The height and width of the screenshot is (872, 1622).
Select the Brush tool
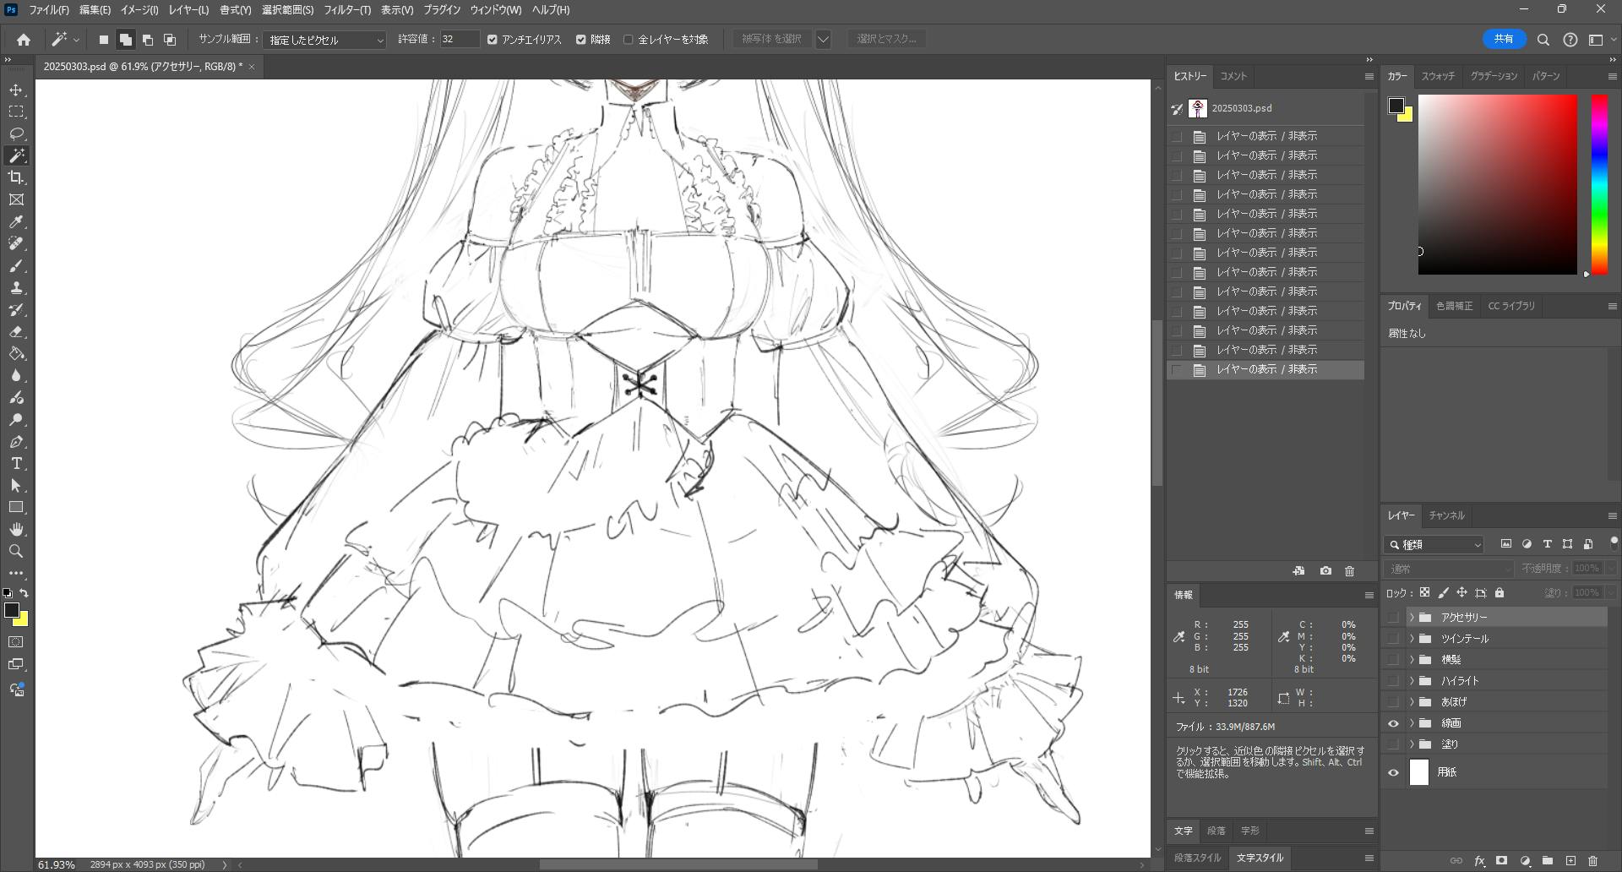coord(16,266)
